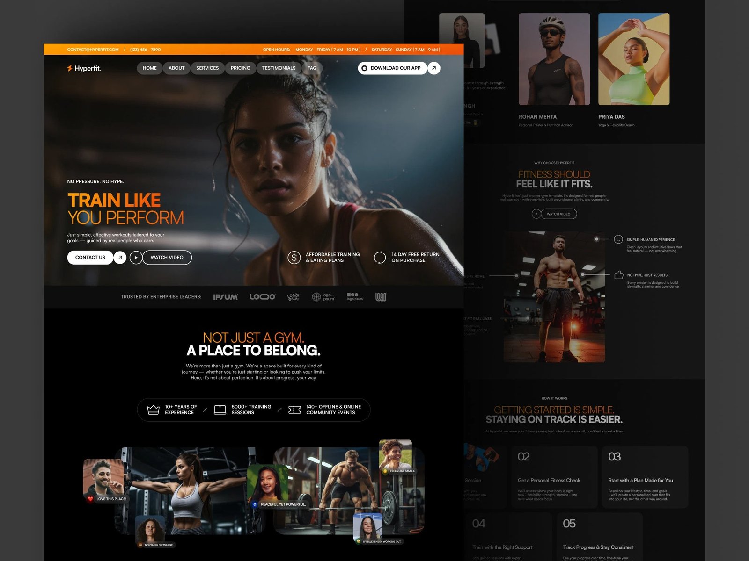
Task: Open the Services nav item
Action: pyautogui.click(x=207, y=68)
